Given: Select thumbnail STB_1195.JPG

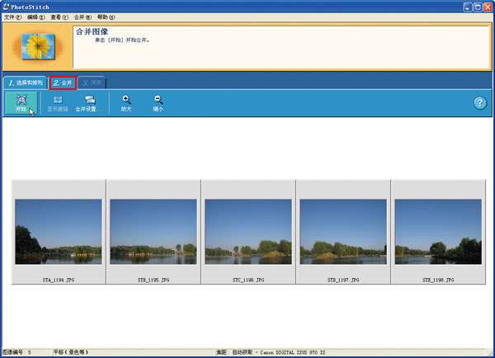Looking at the screenshot, I should (153, 232).
